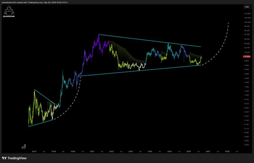
Task: Select the lower trendline of the large triangle
Action: click(140, 70)
